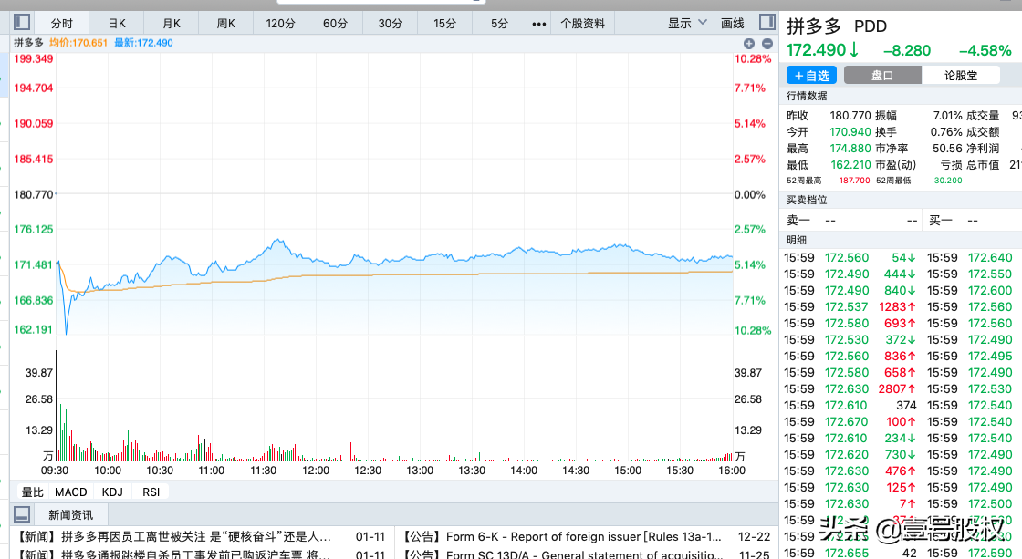Expand the 显示 display dropdown
Image resolution: width=1022 pixels, height=559 pixels.
(687, 23)
